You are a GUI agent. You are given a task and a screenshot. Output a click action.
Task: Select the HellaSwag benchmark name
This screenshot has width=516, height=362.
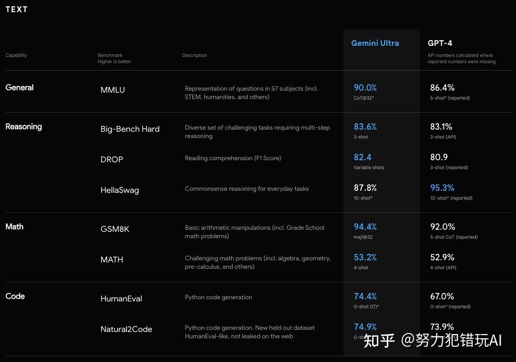click(x=120, y=190)
